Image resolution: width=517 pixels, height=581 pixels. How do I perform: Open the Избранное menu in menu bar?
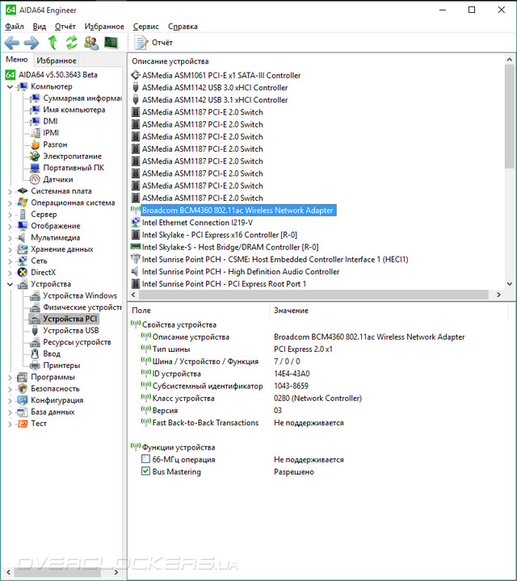[x=104, y=27]
